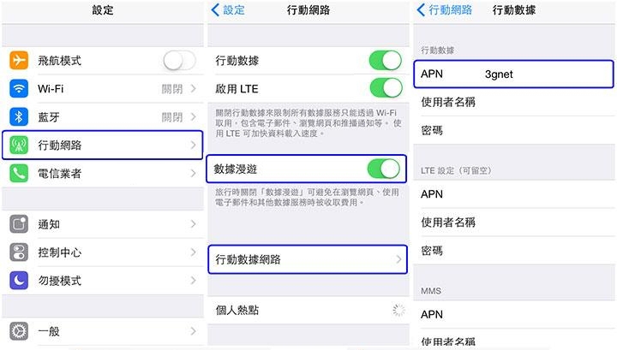Tap the Bluetooth icon
Screen dimensions: 617x350
coord(19,117)
